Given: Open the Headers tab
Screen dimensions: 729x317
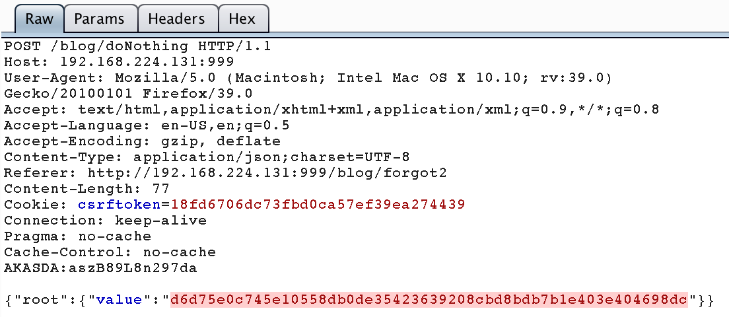Looking at the screenshot, I should 177,18.
